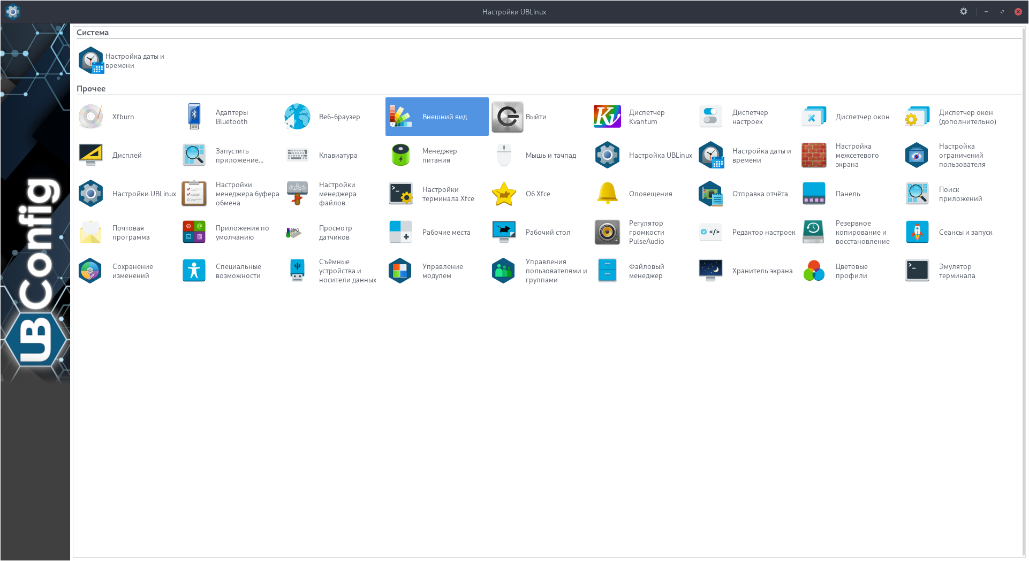The image size is (1029, 561).
Task: Minimize the Настройки UBLinux window
Action: click(x=986, y=12)
